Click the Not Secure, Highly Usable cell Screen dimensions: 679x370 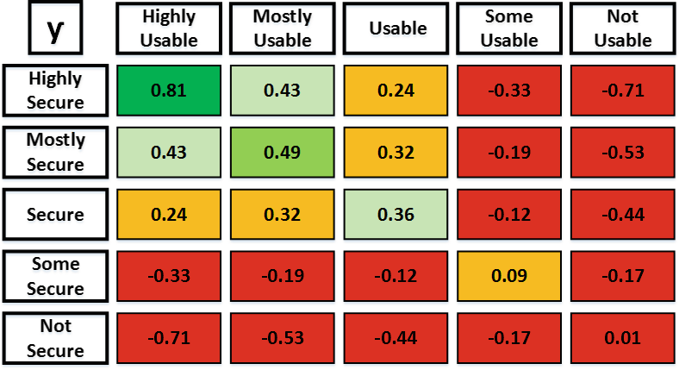click(x=170, y=339)
